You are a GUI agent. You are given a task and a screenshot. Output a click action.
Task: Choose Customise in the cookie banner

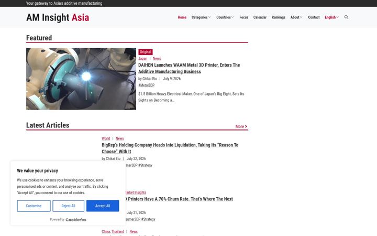34,206
